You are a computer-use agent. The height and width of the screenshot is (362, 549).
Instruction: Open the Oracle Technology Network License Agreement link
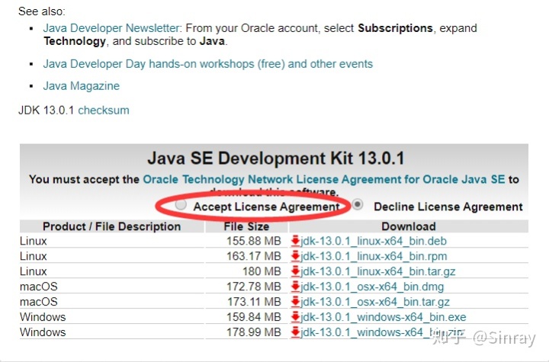point(324,179)
